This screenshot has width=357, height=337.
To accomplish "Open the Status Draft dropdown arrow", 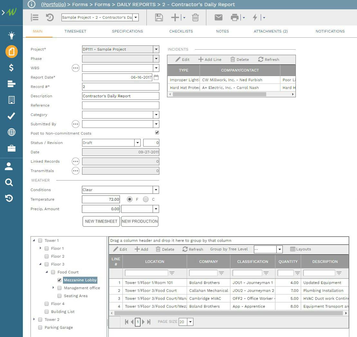I will point(137,143).
